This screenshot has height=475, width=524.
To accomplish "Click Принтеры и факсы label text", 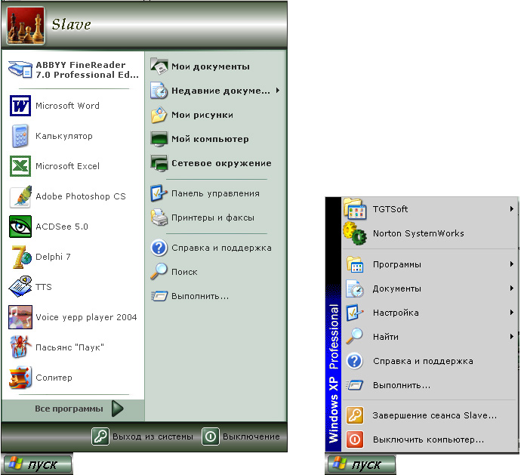I will pos(212,217).
